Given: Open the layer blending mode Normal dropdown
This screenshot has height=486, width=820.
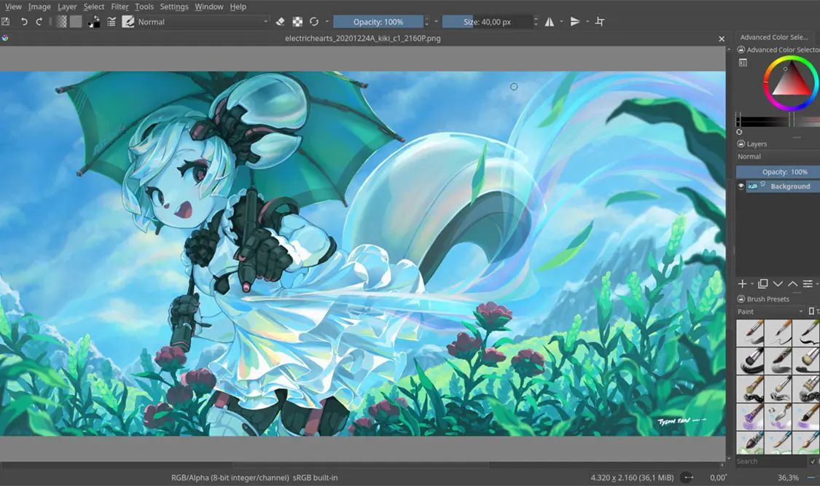Looking at the screenshot, I should click(x=776, y=157).
